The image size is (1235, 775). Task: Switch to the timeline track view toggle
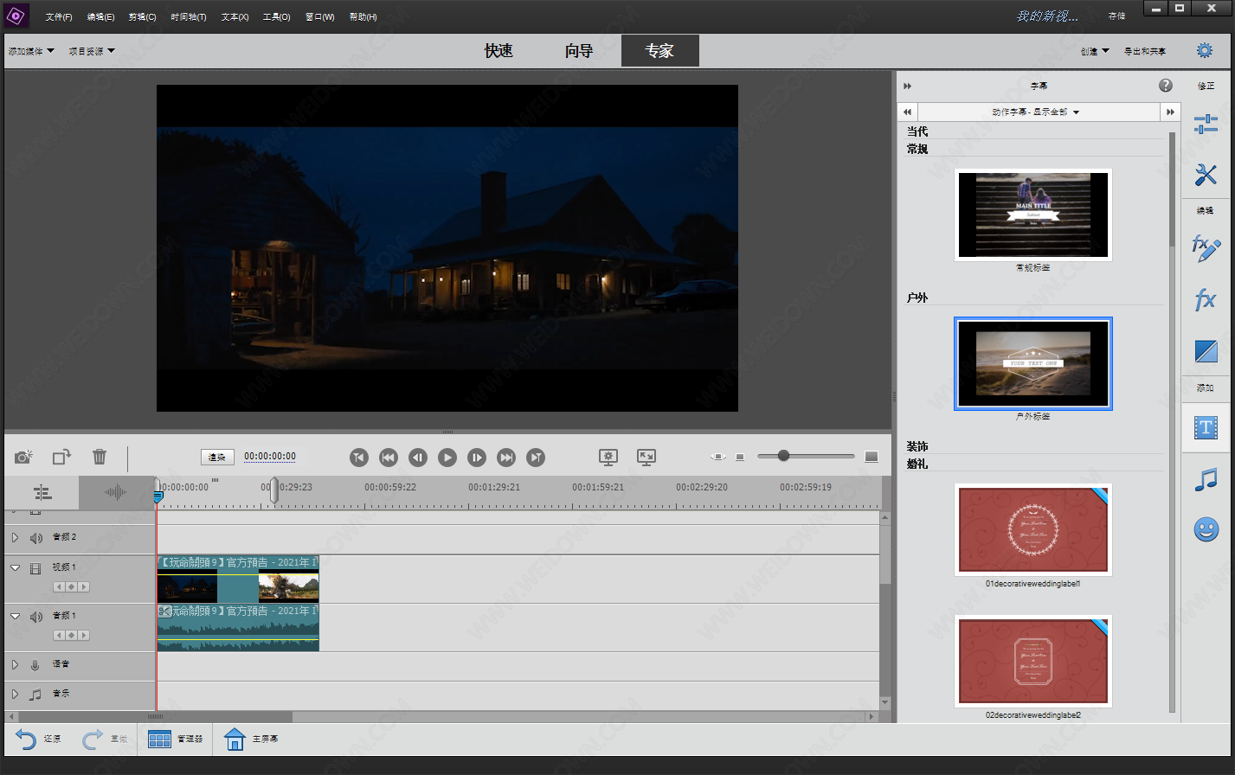(42, 492)
